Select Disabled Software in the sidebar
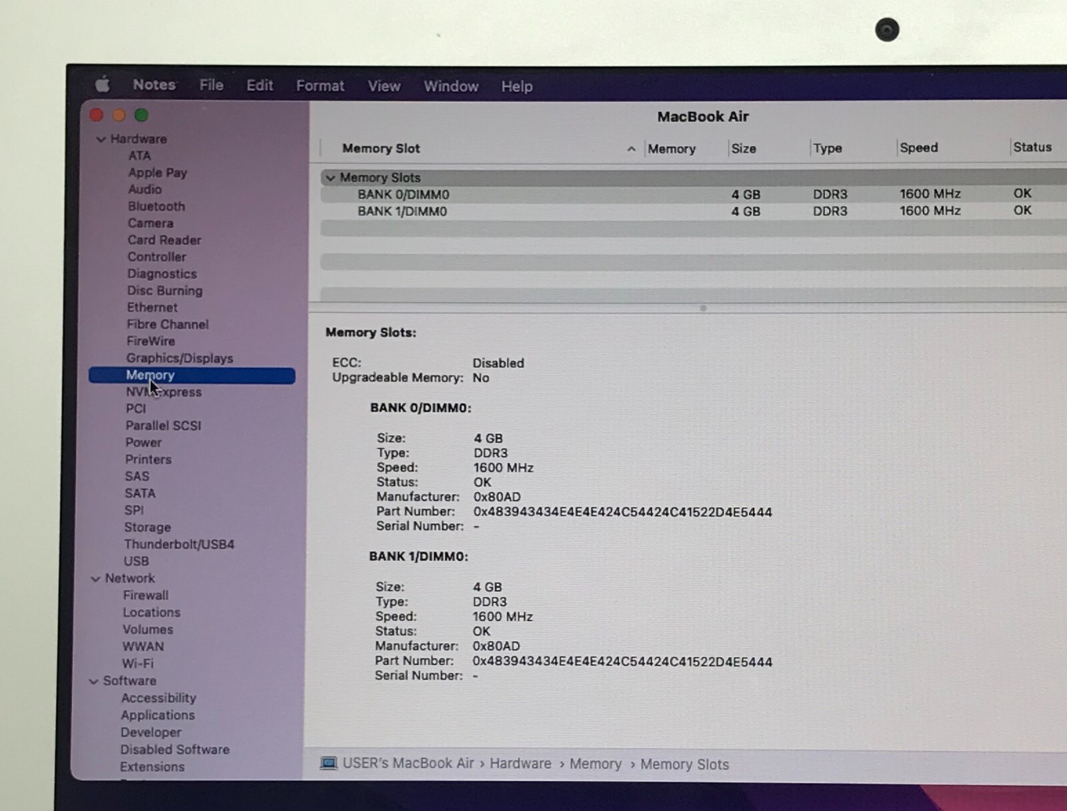The image size is (1067, 811). pos(175,750)
